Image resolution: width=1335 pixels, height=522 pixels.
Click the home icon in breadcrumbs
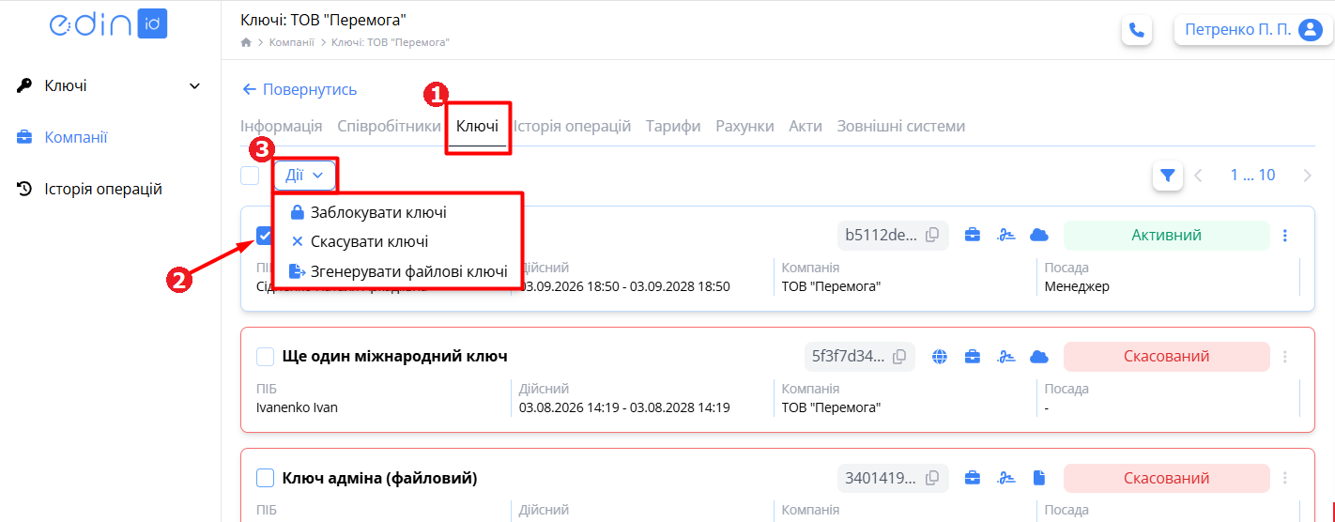pyautogui.click(x=246, y=42)
